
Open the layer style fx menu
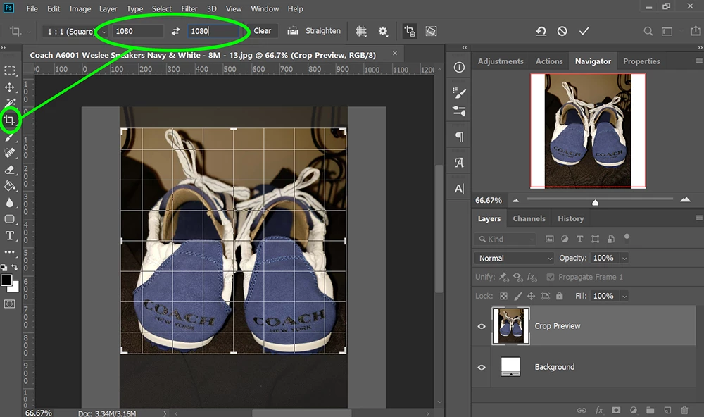[599, 410]
